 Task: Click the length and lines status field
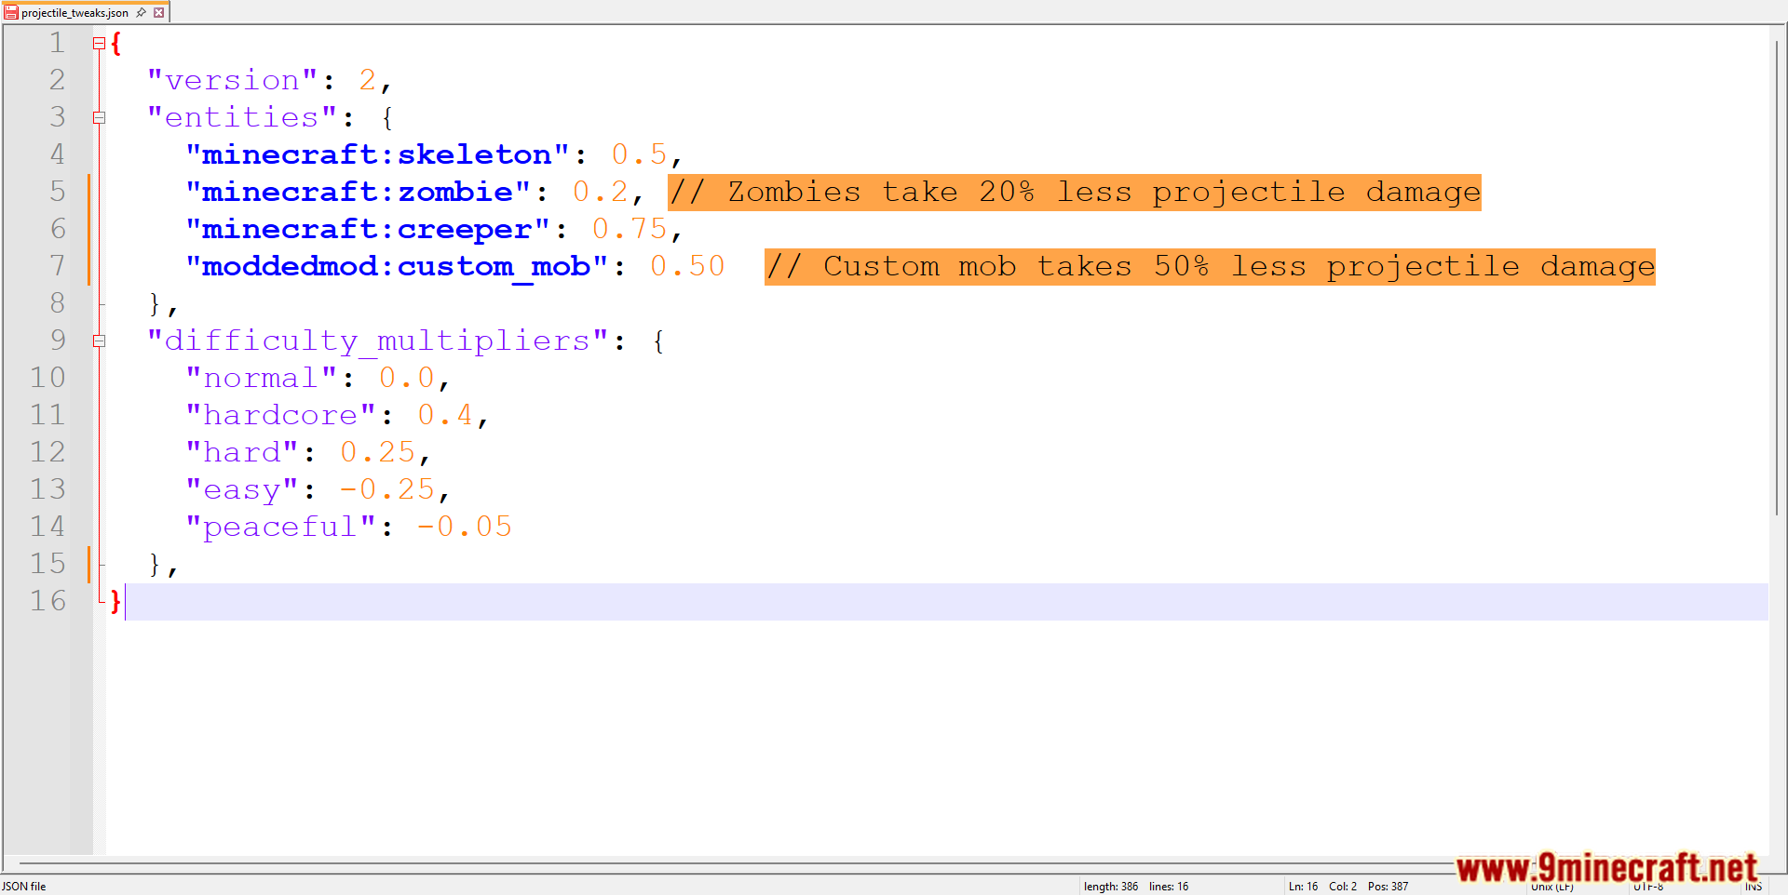tap(1135, 887)
